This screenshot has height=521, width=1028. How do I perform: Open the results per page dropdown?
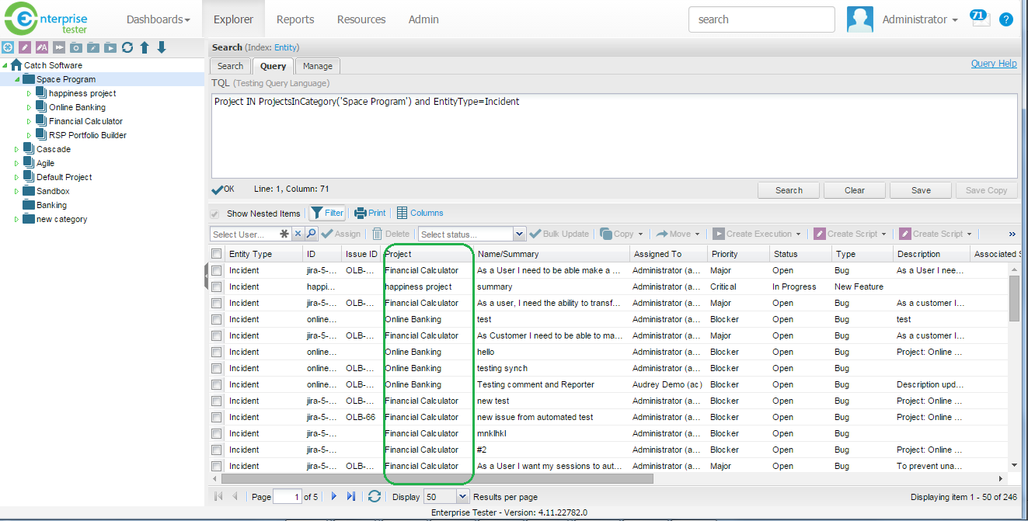(463, 497)
